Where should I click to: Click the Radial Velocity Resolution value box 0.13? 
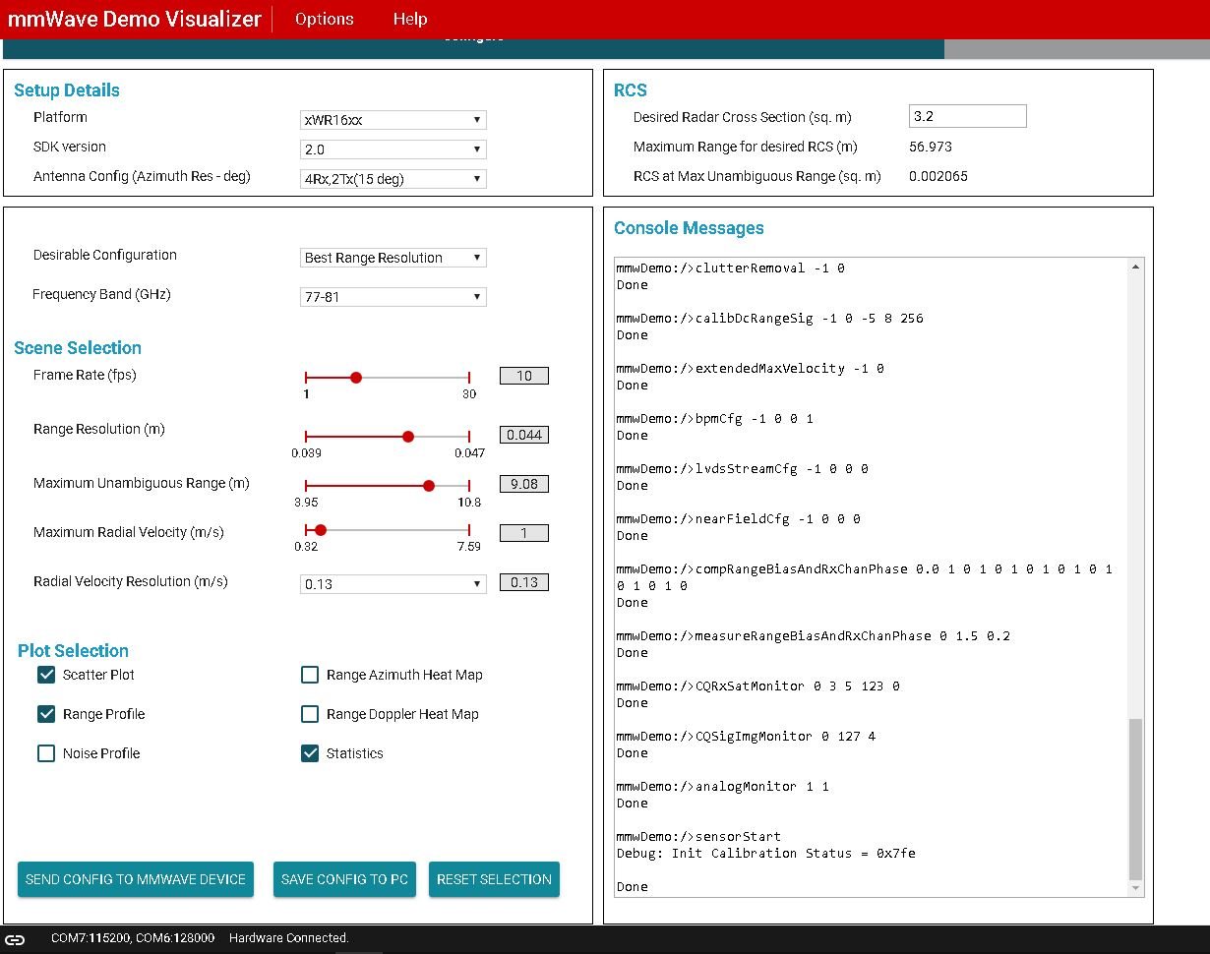524,582
